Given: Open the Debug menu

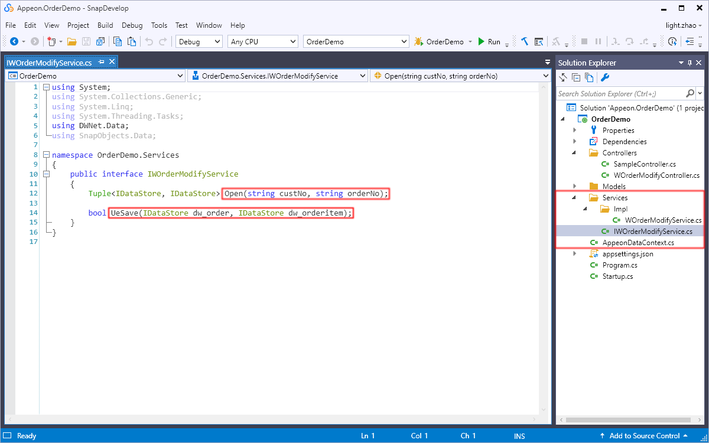Looking at the screenshot, I should point(132,25).
